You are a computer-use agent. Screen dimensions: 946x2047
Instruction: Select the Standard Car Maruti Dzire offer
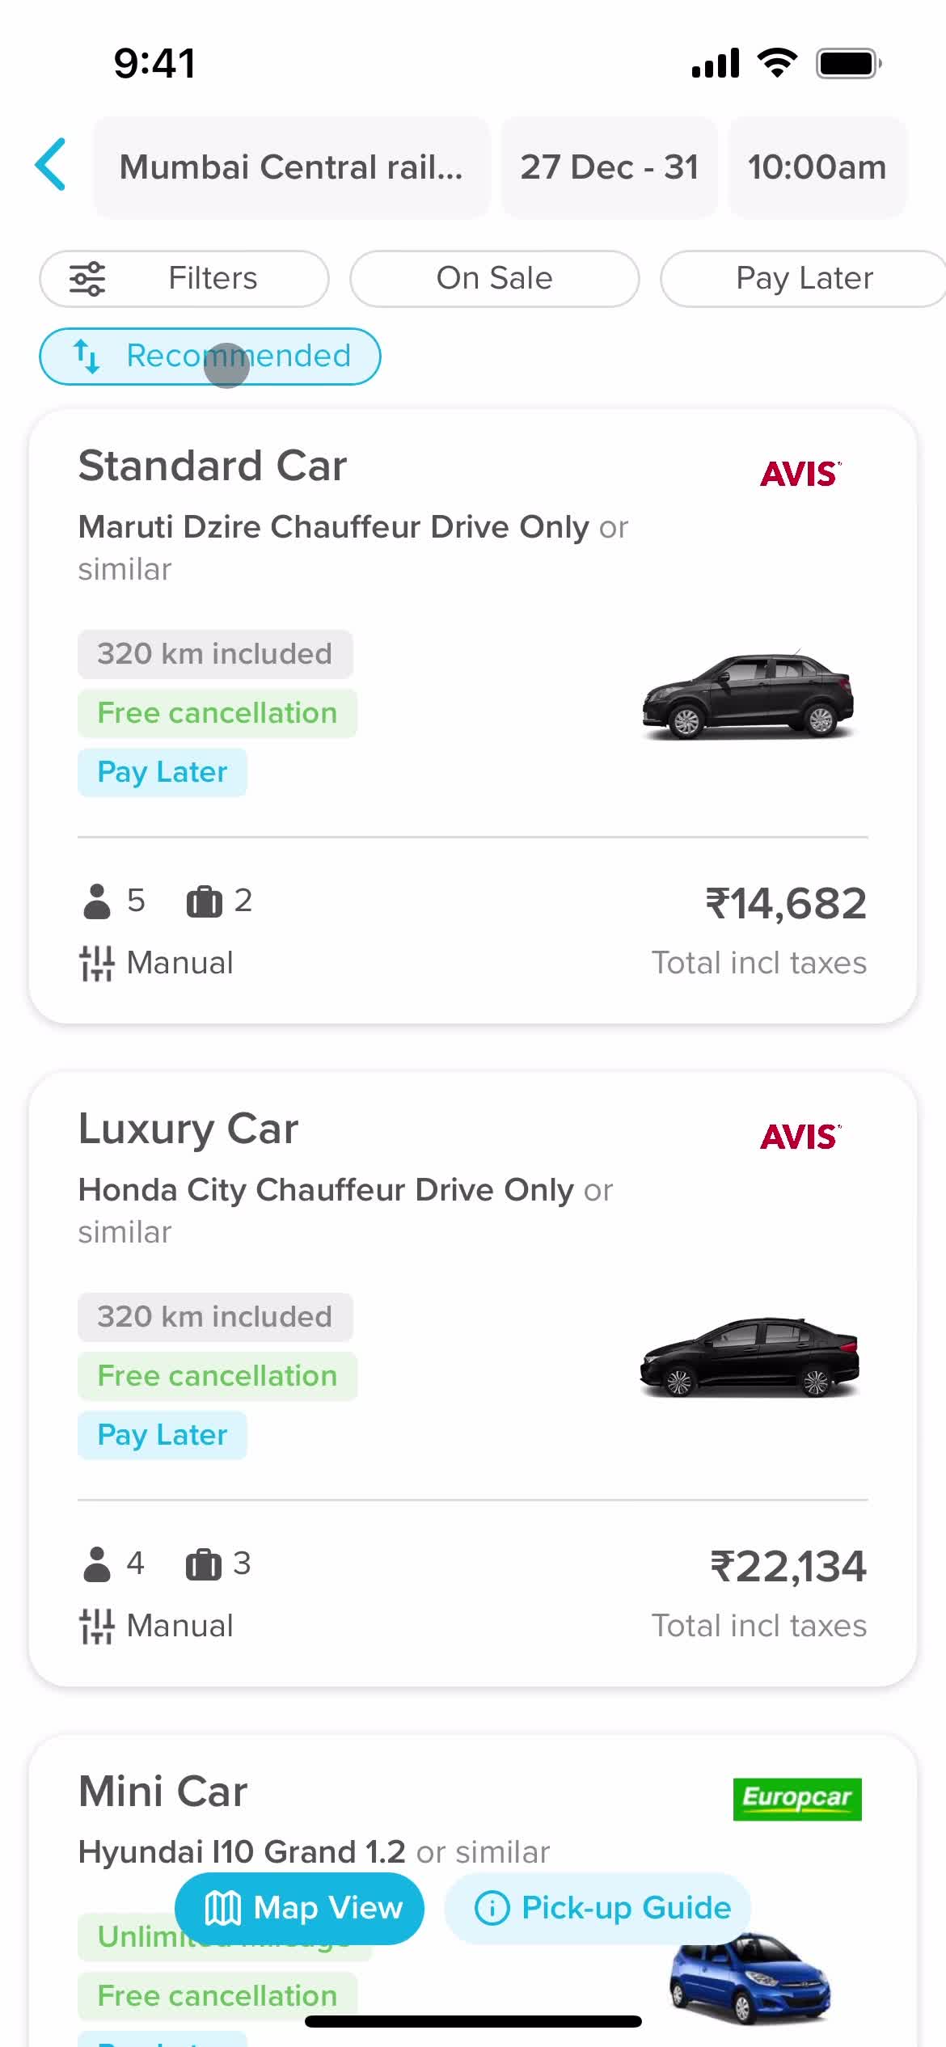tap(473, 716)
